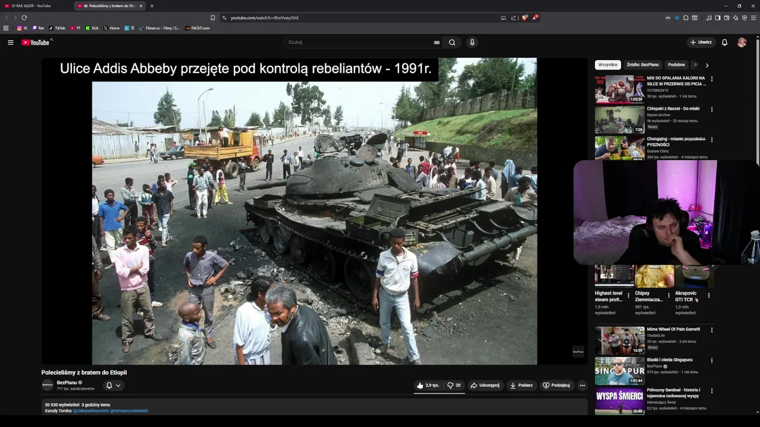Reload the page in browser toolbar

(24, 18)
